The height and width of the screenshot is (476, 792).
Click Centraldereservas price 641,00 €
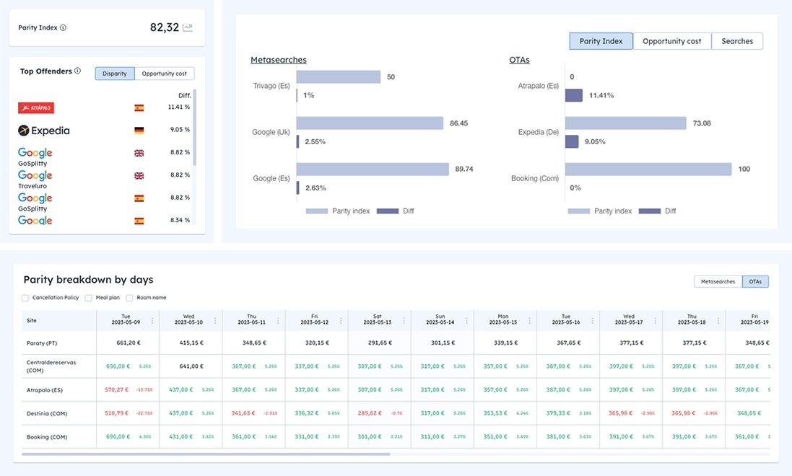[x=191, y=366]
